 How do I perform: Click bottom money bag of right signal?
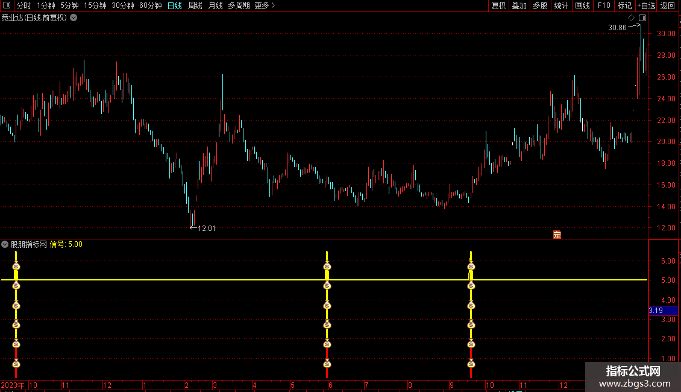tap(471, 364)
